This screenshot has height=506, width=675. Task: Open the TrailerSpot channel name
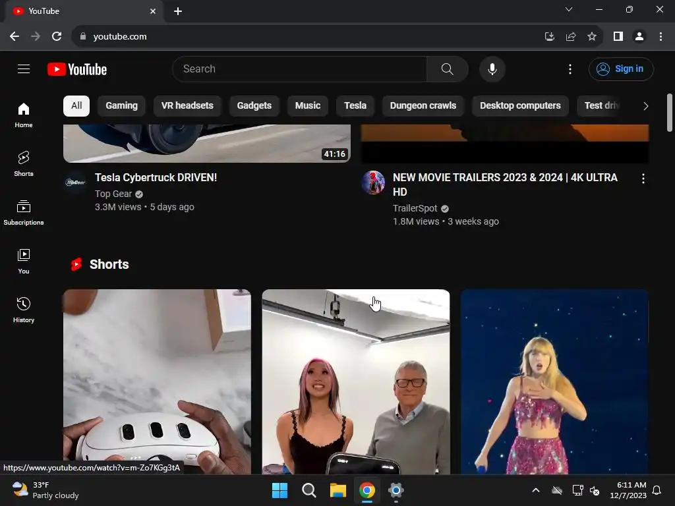(415, 208)
